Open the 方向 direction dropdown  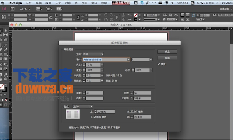pos(93,54)
